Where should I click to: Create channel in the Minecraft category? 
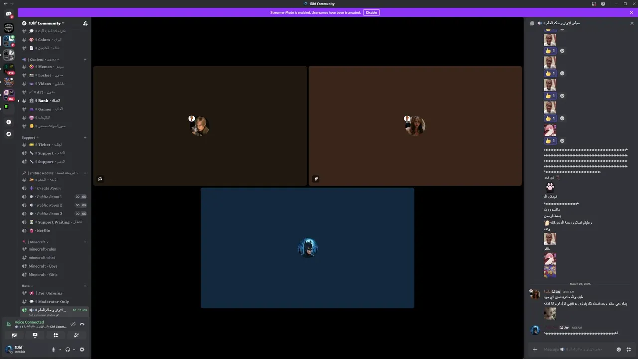[x=85, y=242]
